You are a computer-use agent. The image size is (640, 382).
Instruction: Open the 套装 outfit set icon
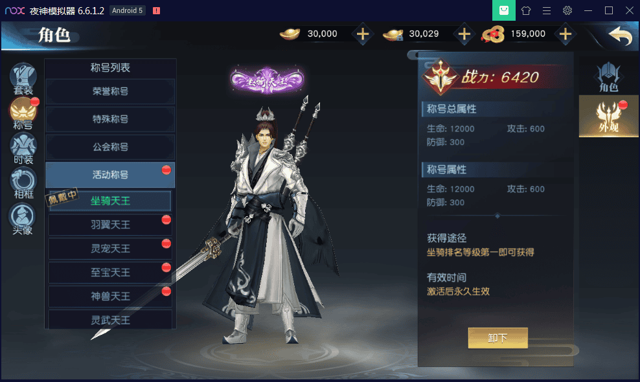(x=23, y=78)
